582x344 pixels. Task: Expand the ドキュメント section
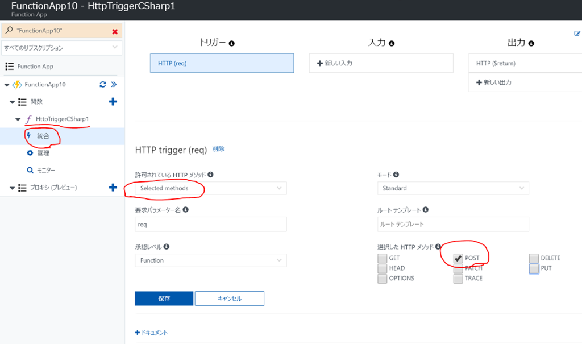(x=151, y=333)
